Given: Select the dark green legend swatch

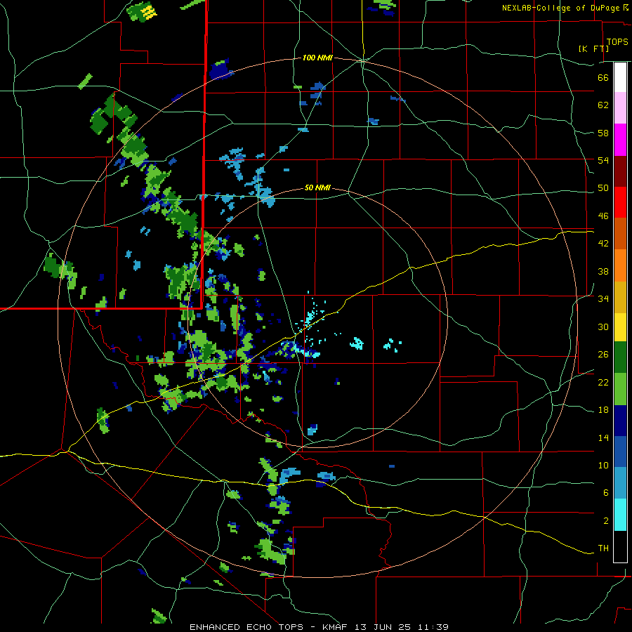Looking at the screenshot, I should tap(620, 357).
